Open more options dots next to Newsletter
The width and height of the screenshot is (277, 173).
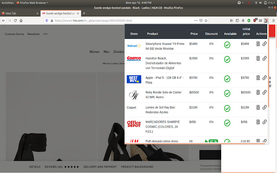tap(45, 34)
